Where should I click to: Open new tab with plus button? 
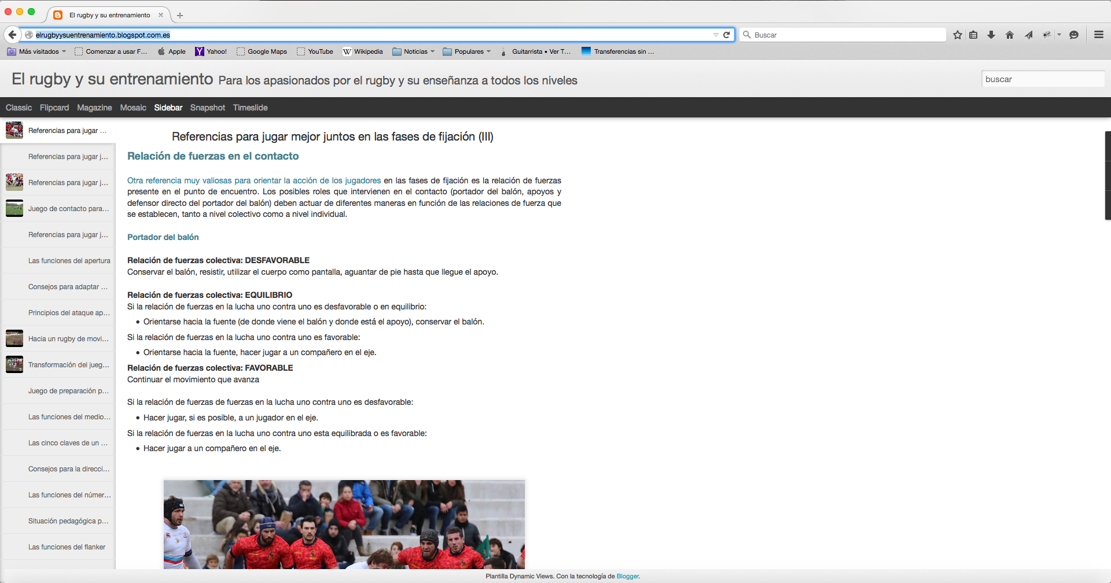pyautogui.click(x=180, y=16)
